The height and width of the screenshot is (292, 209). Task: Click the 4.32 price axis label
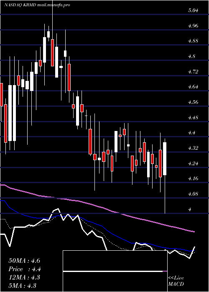tap(193, 148)
